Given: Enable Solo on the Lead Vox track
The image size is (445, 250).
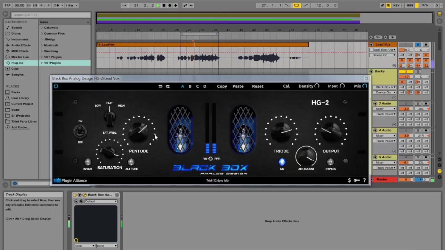Looking at the screenshot, I should [418, 44].
